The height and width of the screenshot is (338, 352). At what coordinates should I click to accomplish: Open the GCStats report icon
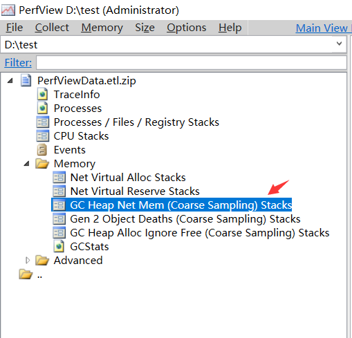[59, 246]
